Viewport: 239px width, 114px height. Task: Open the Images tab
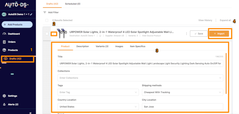(119, 46)
